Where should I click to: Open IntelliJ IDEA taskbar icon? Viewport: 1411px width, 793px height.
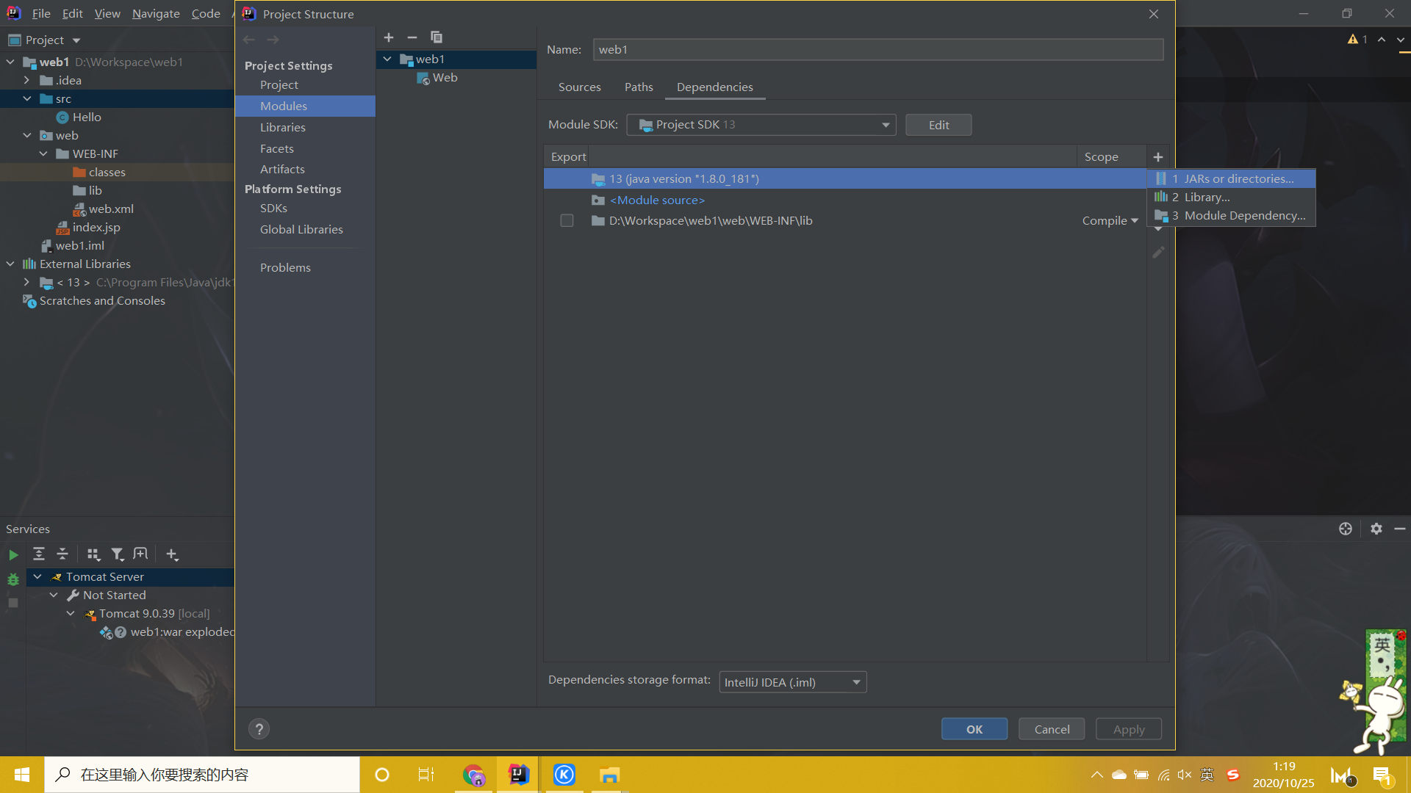tap(518, 775)
